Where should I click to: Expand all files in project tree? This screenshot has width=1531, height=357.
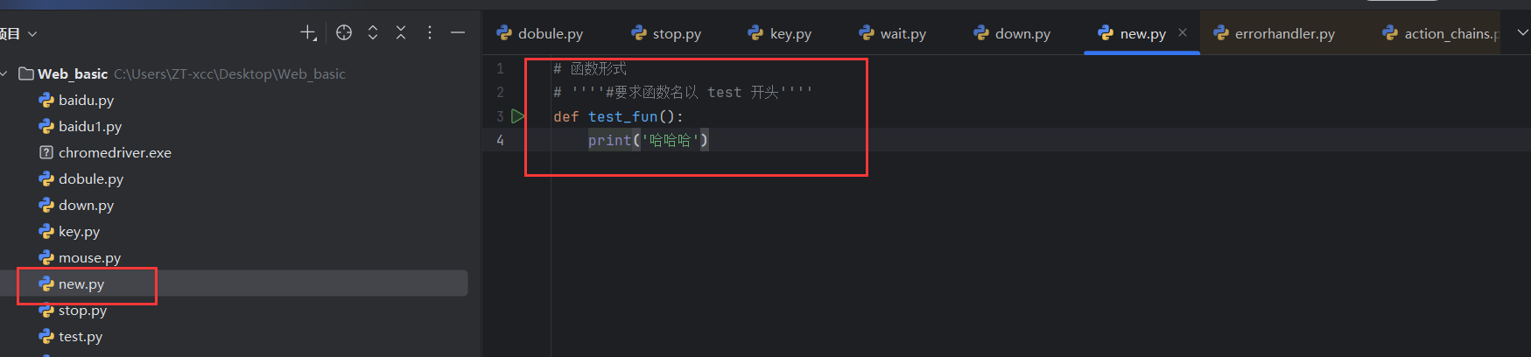pos(373,33)
